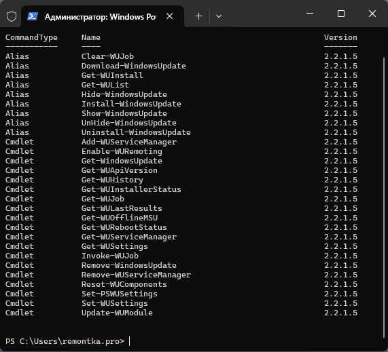Viewport: 388px width, 352px height.
Task: Click the Get-WUList entry
Action: tap(105, 85)
